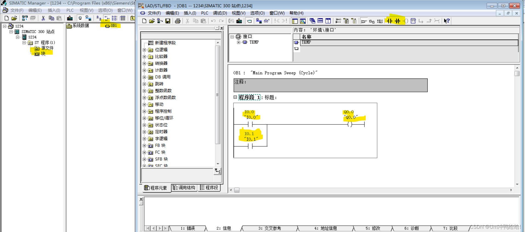The height and width of the screenshot is (232, 525).
Task: Select Small Icons view in SIMATIC Manager toolbar
Action: pos(107,18)
